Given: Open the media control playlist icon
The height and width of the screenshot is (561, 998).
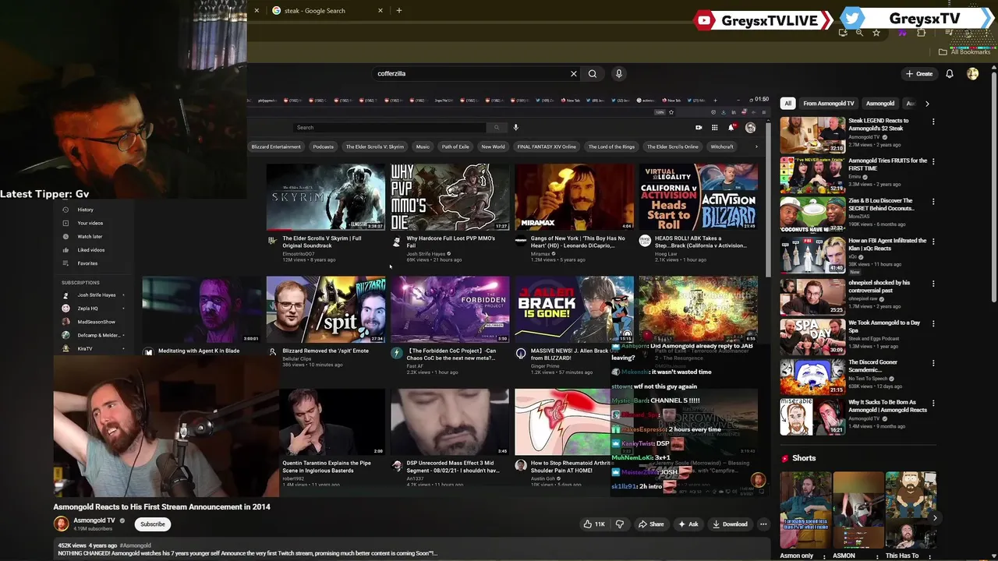Looking at the screenshot, I should (x=948, y=33).
